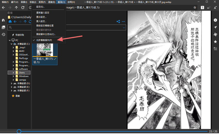Screen dimensions: 219x134
Task: Expand the 本機磁碟 (E:) drive
Action: 11,87
